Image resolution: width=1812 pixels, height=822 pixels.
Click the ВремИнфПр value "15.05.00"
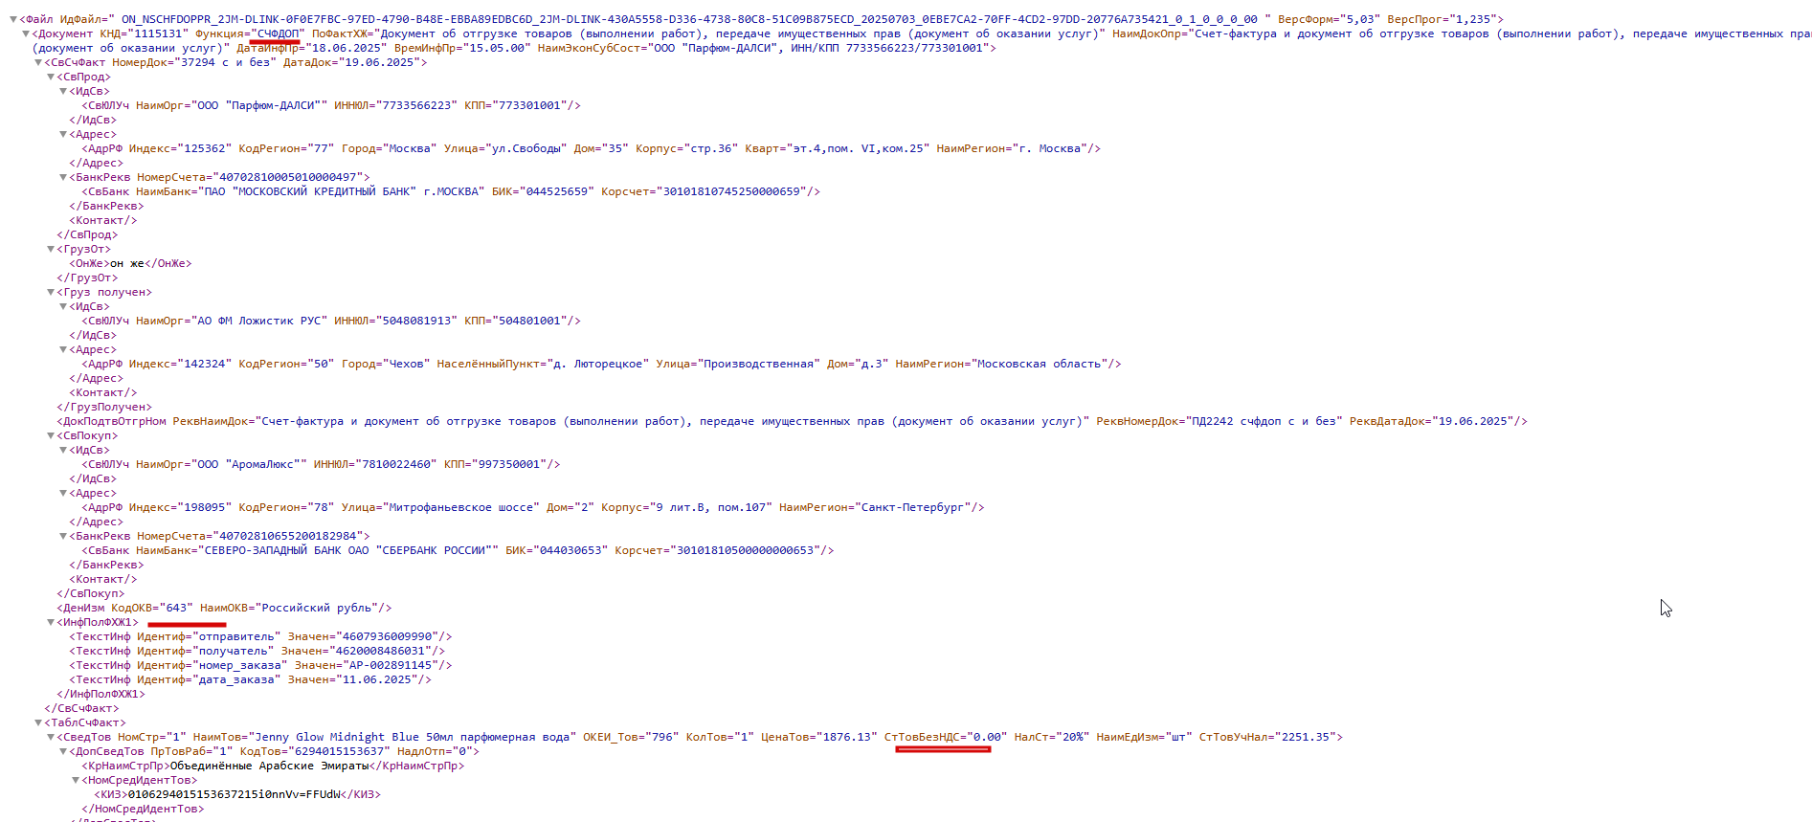pos(496,48)
